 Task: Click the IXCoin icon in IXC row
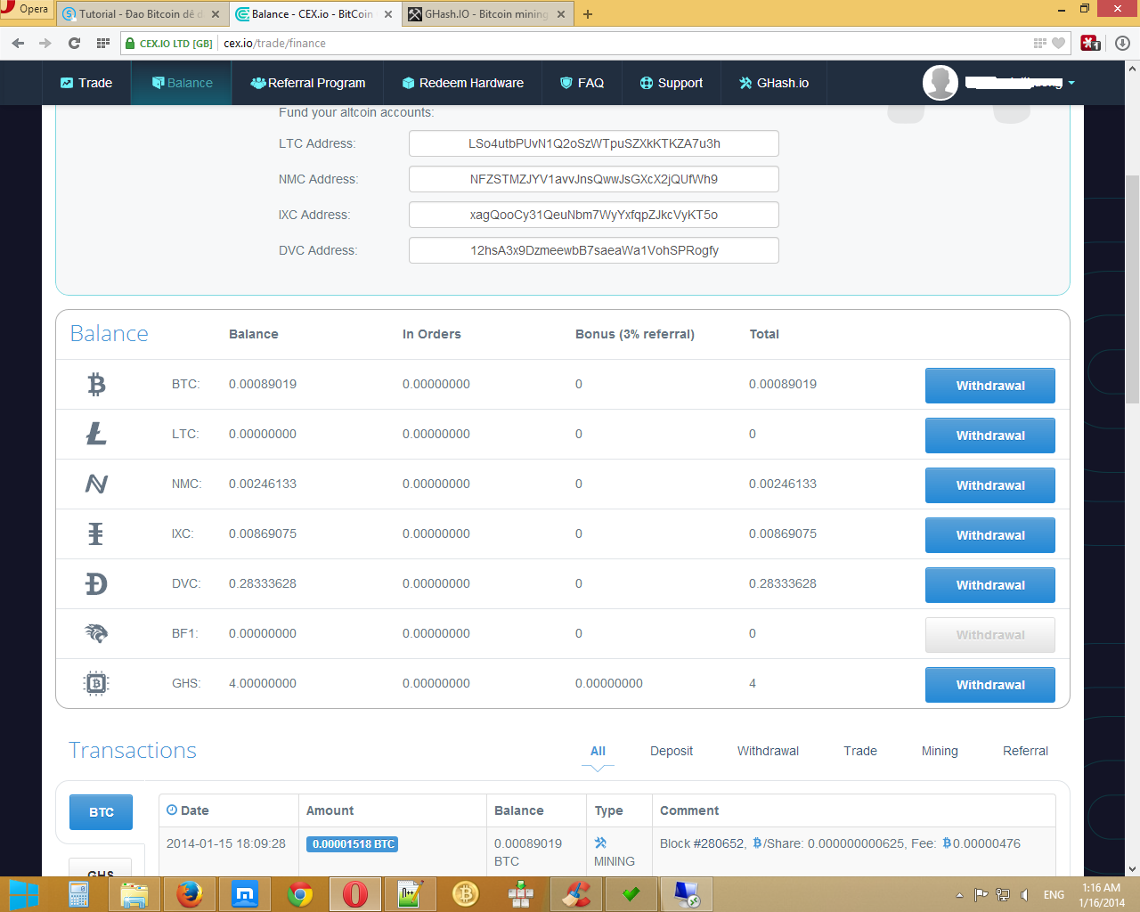(96, 533)
